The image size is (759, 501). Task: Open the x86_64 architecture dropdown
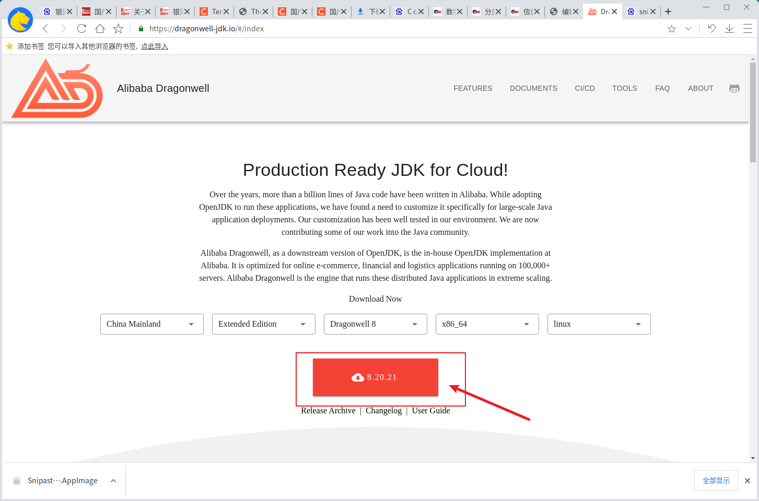click(x=487, y=324)
